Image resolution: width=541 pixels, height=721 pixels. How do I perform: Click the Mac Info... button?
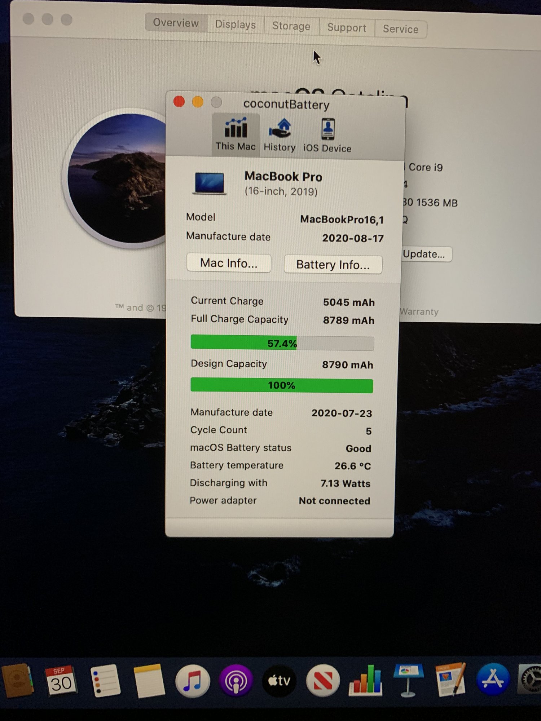coord(229,263)
